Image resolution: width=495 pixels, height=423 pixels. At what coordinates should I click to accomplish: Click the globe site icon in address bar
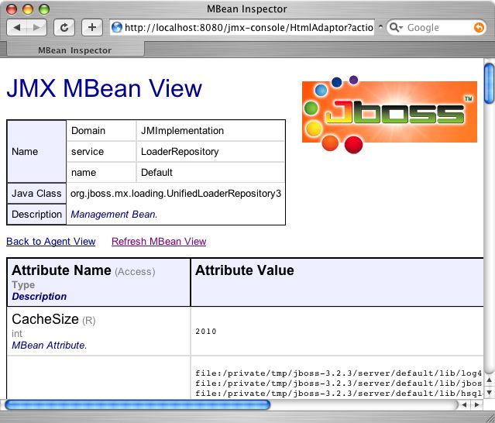pos(117,28)
